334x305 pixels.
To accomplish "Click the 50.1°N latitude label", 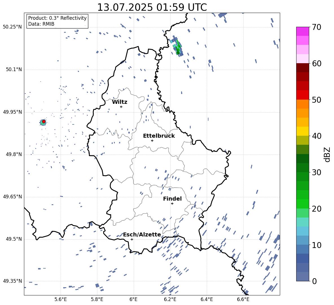I will click(x=14, y=69).
